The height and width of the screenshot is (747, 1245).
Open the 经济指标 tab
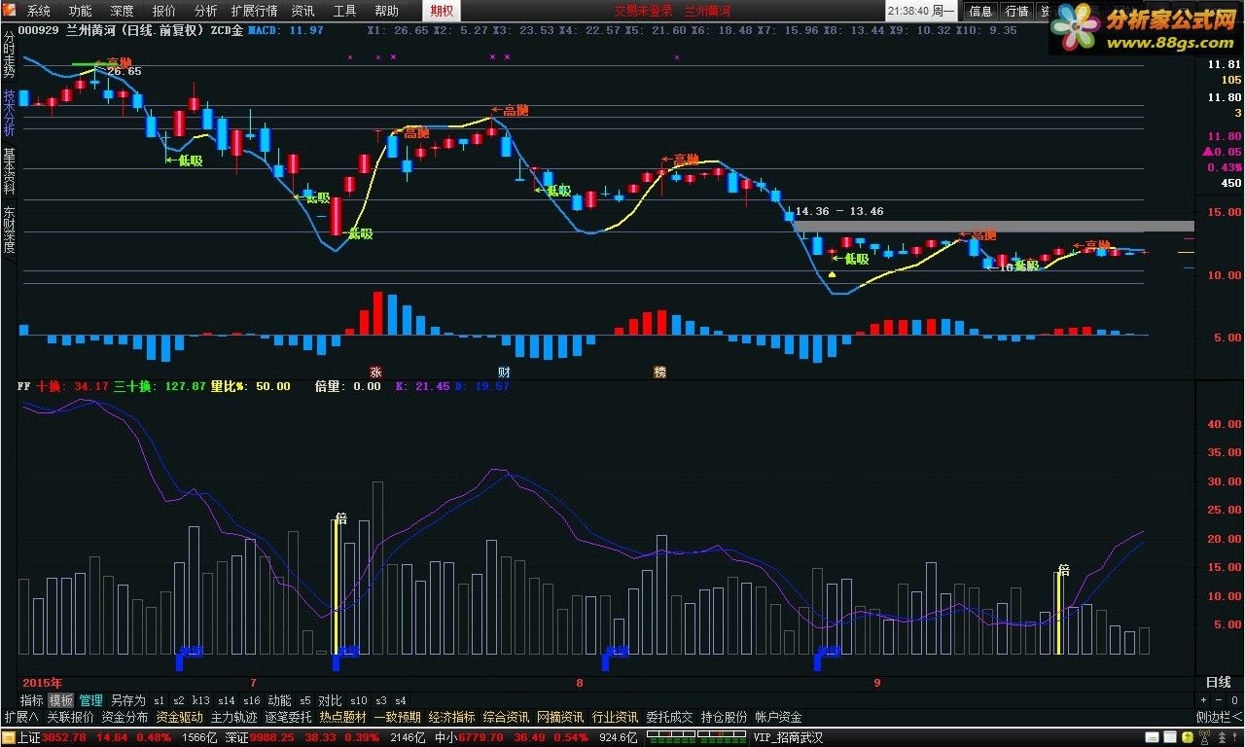point(451,717)
